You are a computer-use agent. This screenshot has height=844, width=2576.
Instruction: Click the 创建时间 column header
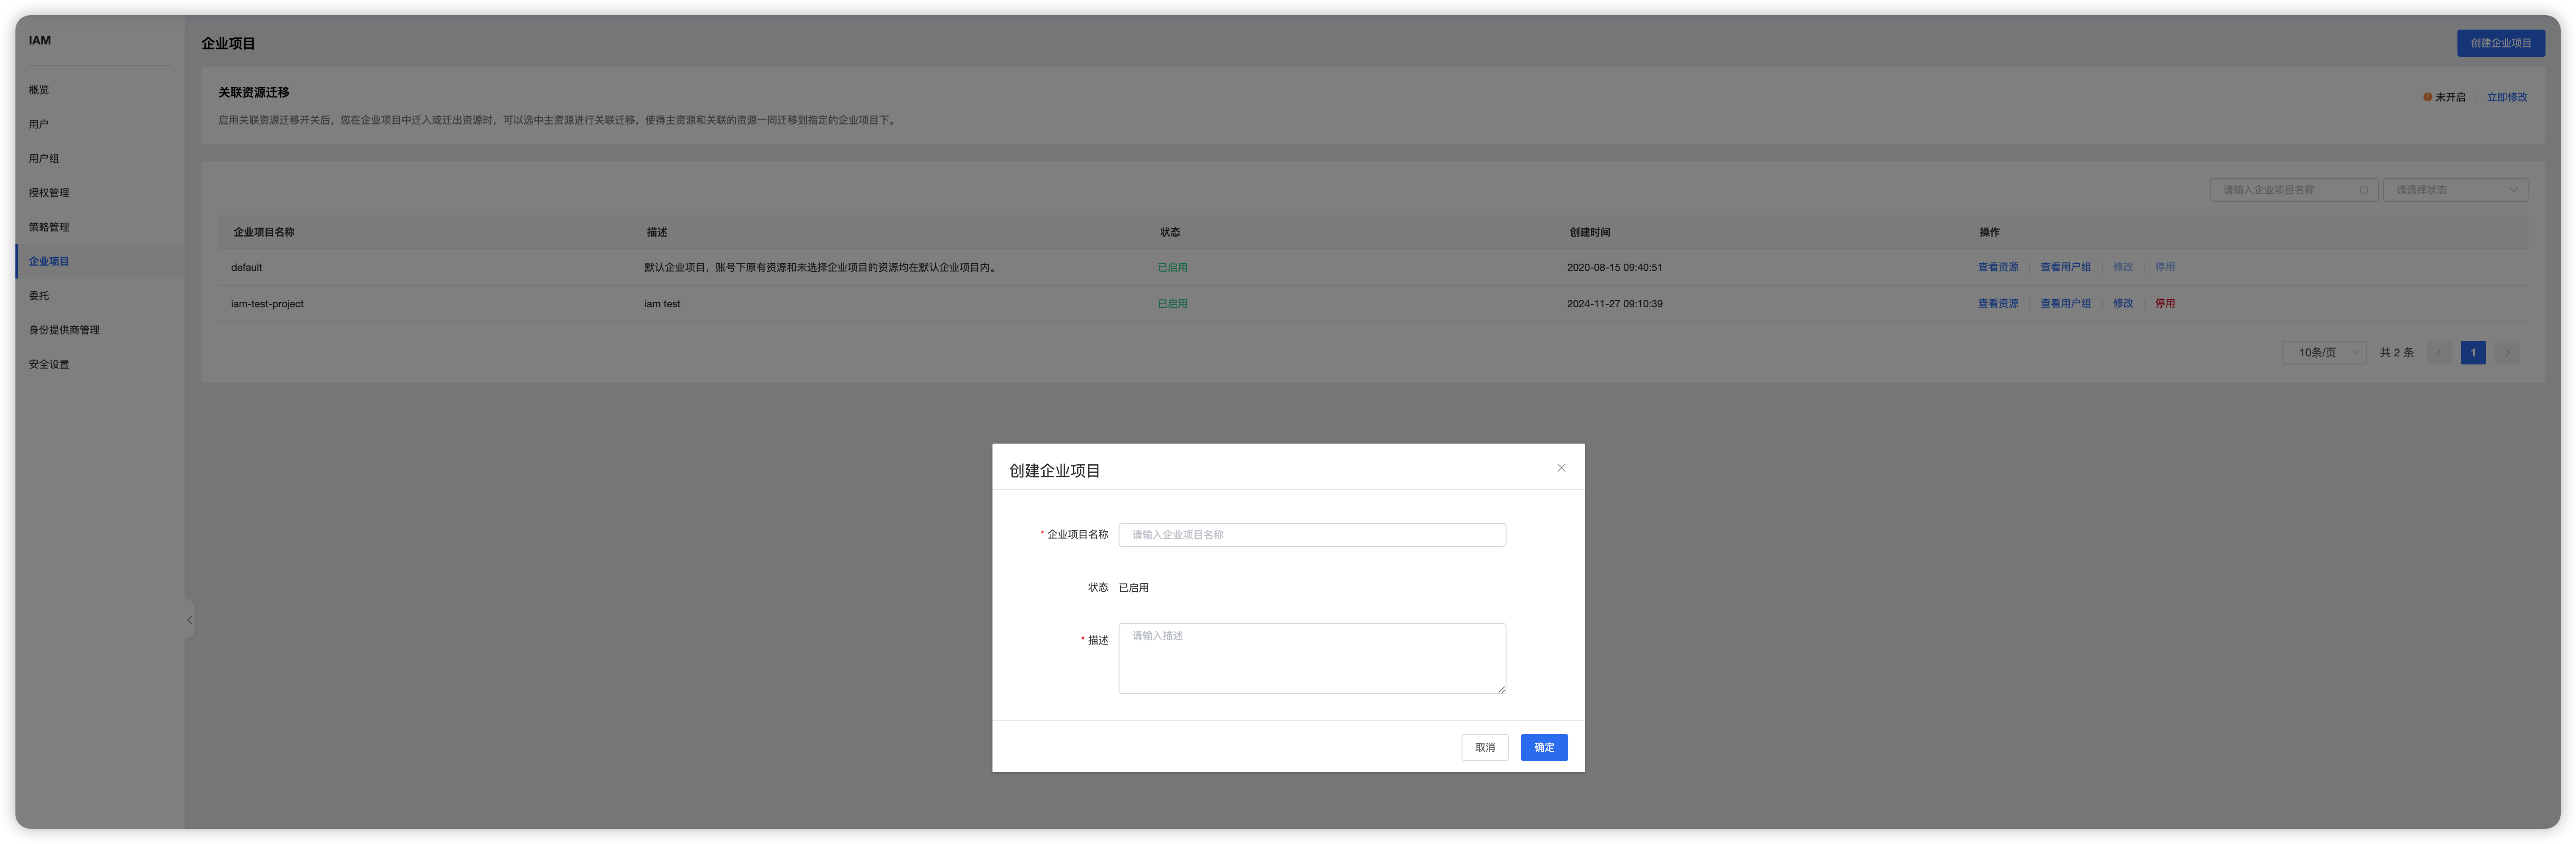tap(1589, 232)
